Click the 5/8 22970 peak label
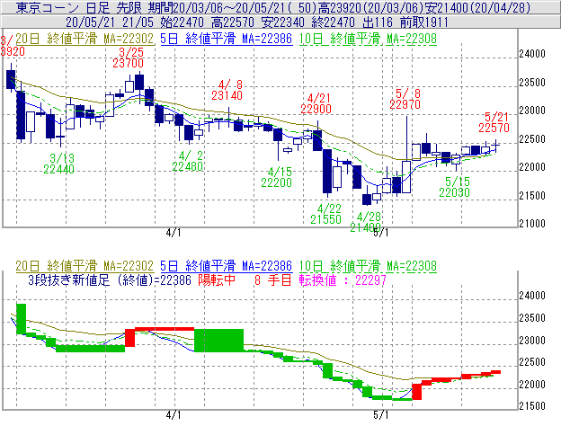This screenshot has height=426, width=561. [x=405, y=99]
